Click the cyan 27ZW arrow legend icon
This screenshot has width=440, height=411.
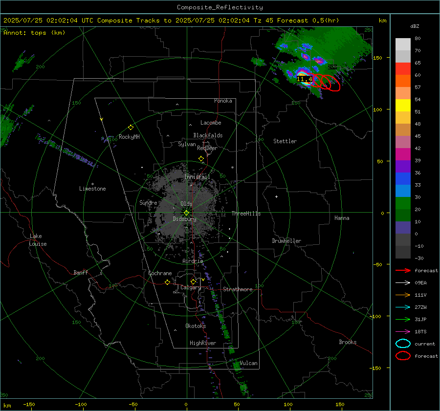point(403,307)
